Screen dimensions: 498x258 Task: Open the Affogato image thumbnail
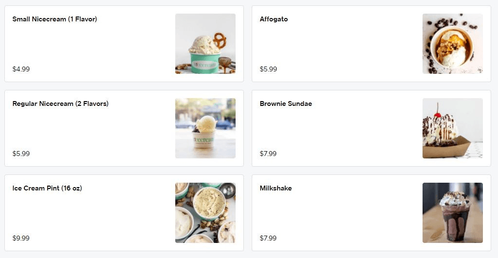(x=452, y=44)
